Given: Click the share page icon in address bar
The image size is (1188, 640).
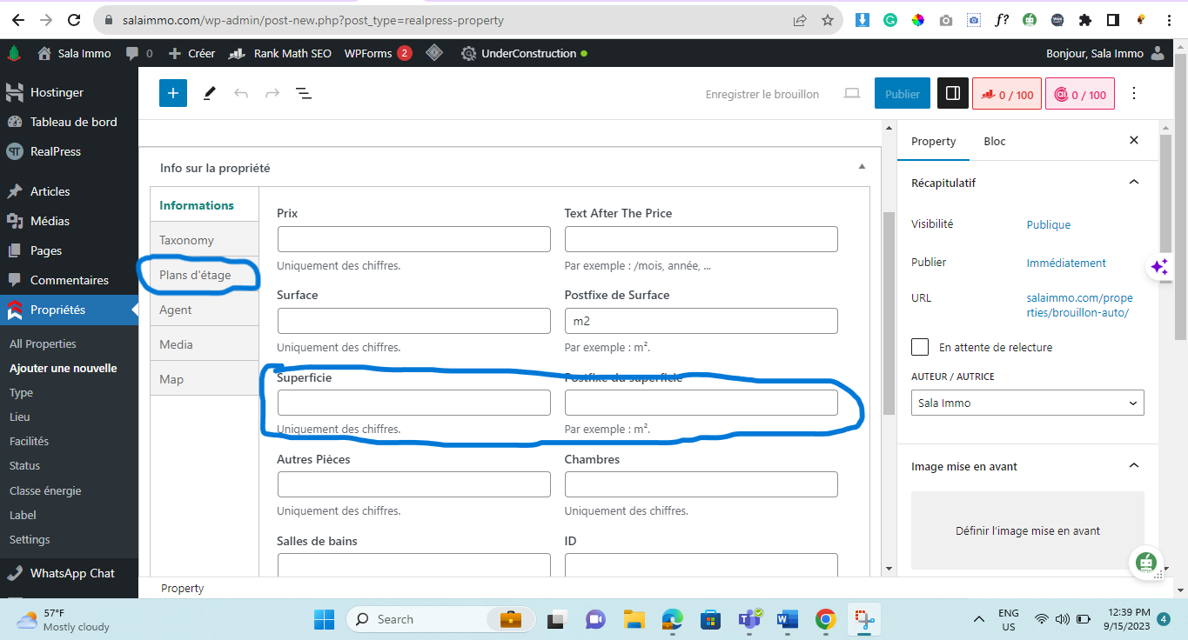Looking at the screenshot, I should point(799,20).
